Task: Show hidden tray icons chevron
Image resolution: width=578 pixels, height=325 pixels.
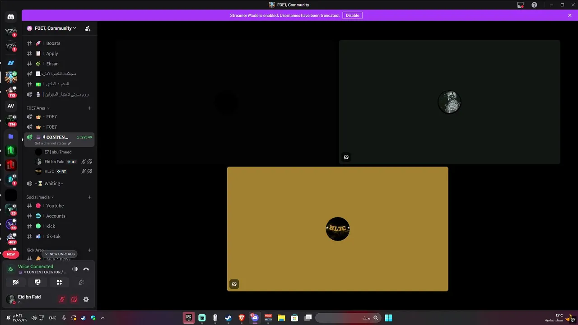Action: [103, 318]
